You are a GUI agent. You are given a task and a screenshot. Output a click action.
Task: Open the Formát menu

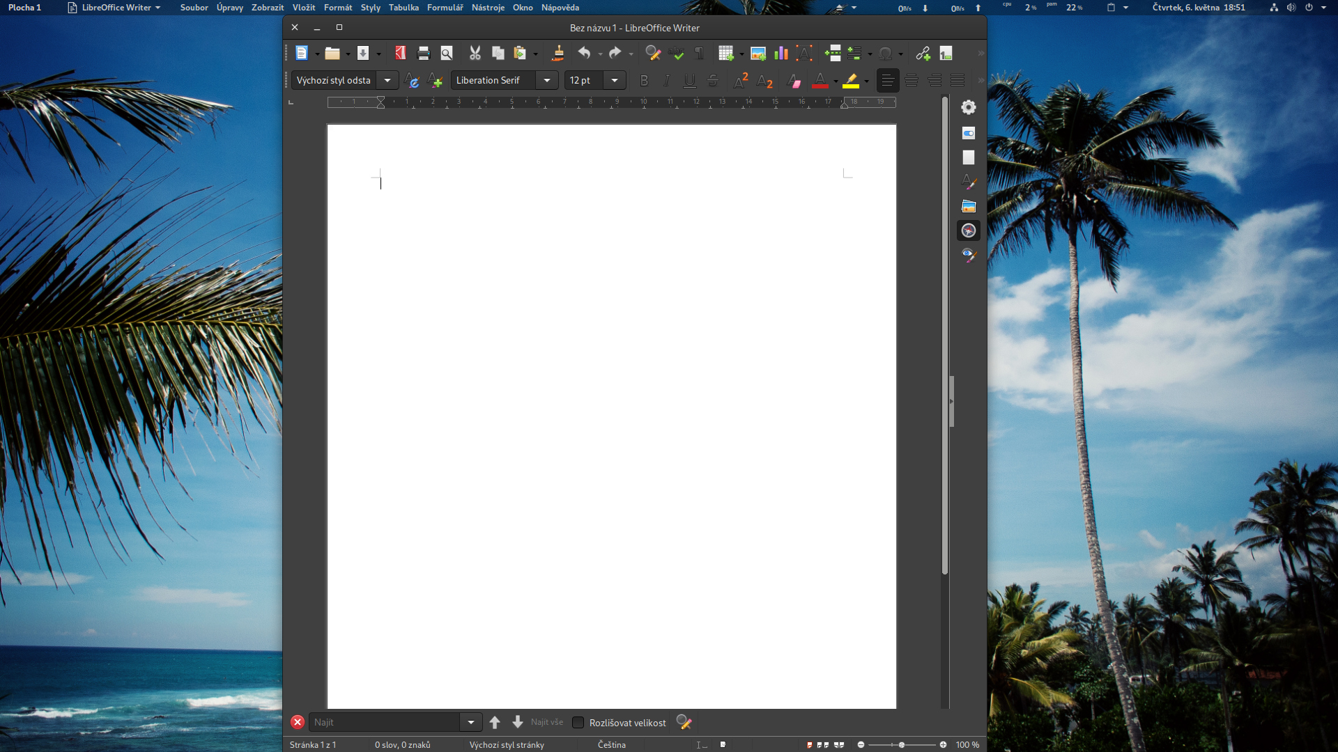338,8
